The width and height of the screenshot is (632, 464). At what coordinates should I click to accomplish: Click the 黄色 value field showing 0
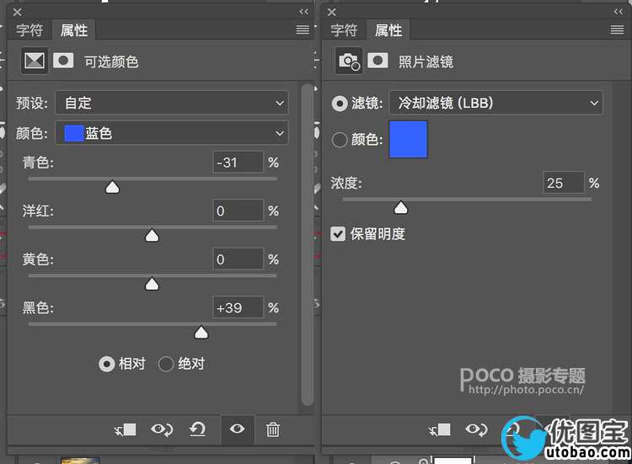238,259
